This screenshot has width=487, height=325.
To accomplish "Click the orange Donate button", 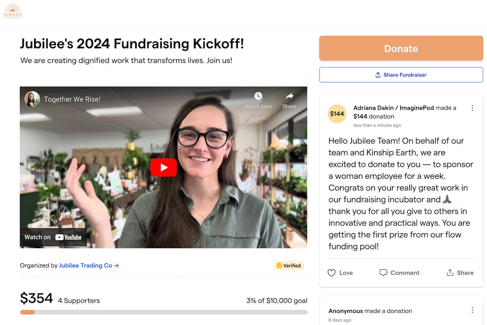I will (x=401, y=48).
